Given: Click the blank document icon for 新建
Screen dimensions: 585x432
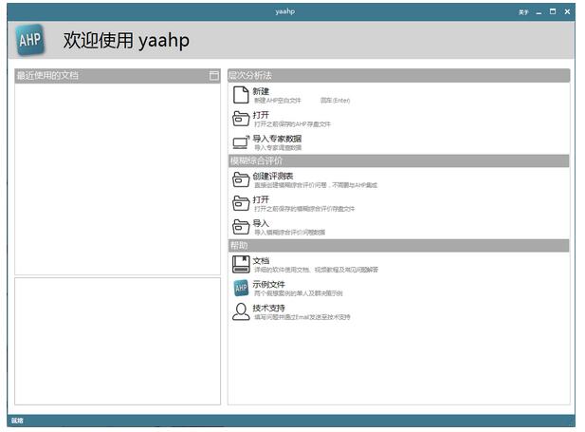Looking at the screenshot, I should pos(241,95).
